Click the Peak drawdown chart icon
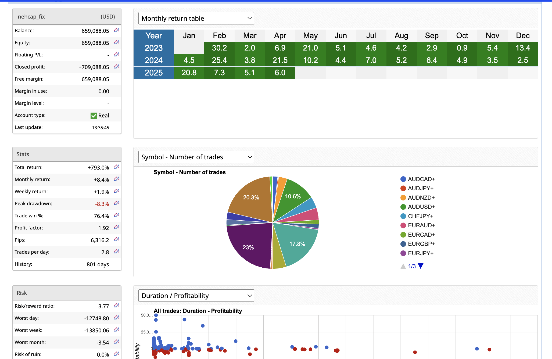This screenshot has width=552, height=359. point(116,203)
